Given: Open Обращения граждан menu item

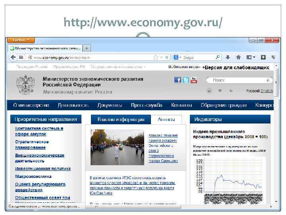Looking at the screenshot, I should coord(224,105).
